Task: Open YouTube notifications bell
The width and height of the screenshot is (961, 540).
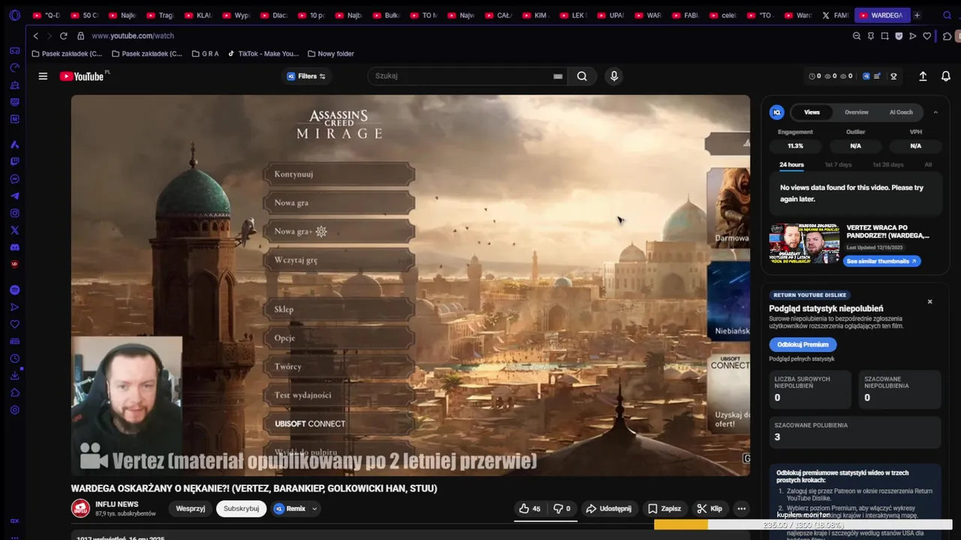Action: [946, 76]
